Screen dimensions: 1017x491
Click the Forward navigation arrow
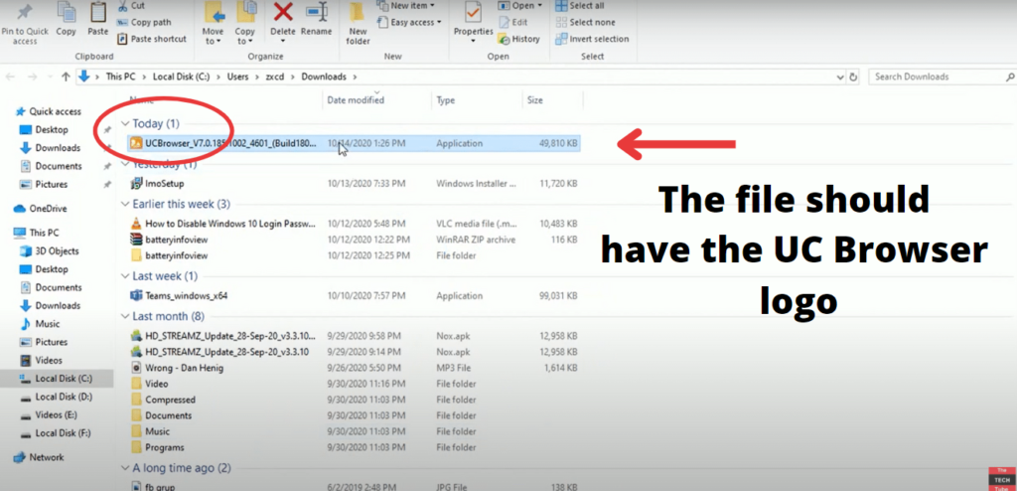pos(33,77)
